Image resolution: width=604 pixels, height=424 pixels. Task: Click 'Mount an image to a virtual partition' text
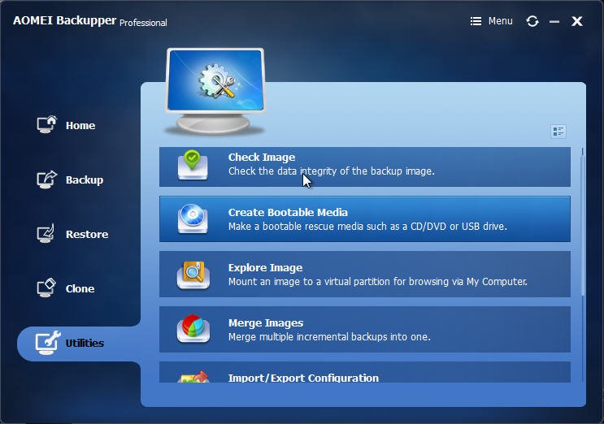tap(377, 282)
